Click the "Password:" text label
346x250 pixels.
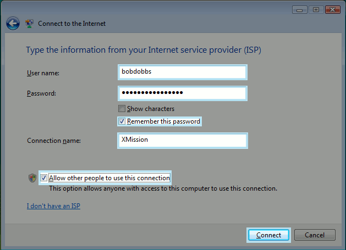coord(42,93)
